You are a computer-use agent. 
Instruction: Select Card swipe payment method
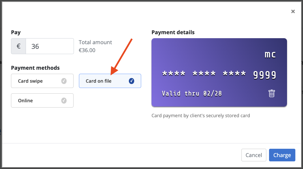(x=42, y=81)
